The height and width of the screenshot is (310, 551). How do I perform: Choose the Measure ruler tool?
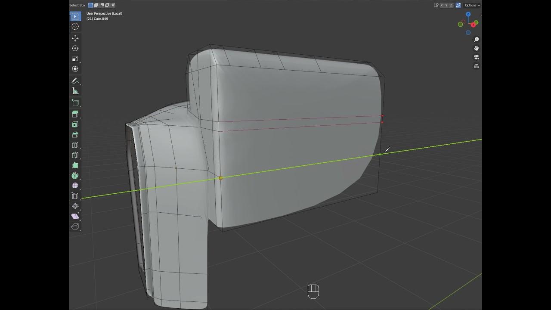[75, 91]
